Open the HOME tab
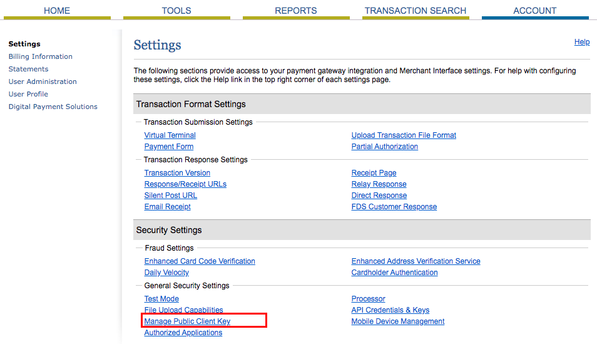Screen dimensions: 597x344 click(57, 11)
